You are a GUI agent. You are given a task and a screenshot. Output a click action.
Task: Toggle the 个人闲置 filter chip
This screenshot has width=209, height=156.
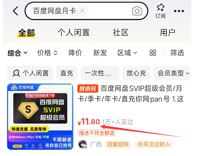pos(30,73)
